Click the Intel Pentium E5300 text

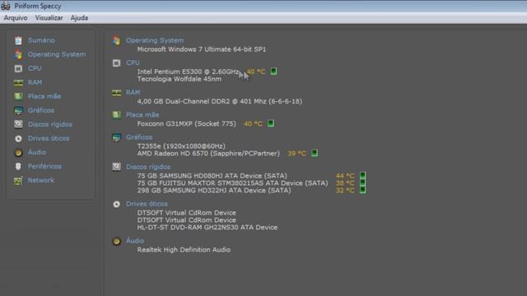[x=189, y=72]
